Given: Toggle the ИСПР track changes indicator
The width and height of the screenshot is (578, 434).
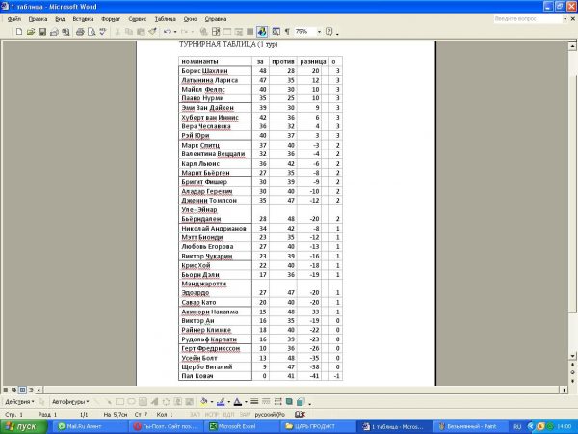Looking at the screenshot, I should pyautogui.click(x=211, y=413).
